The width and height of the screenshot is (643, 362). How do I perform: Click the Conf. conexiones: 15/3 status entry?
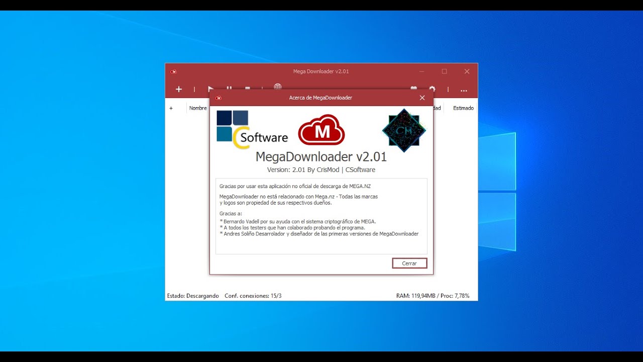[x=253, y=296]
